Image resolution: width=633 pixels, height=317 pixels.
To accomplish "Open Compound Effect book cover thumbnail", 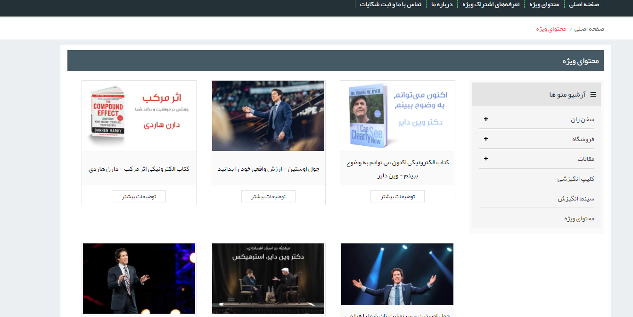I will [x=139, y=116].
